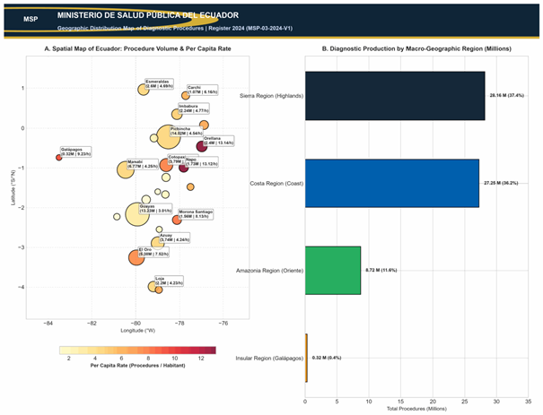Viewport: 543px width, 415px height.
Task: Click the 'Per Capita Rate (Procedures / Habitant)' caption
Action: click(137, 366)
